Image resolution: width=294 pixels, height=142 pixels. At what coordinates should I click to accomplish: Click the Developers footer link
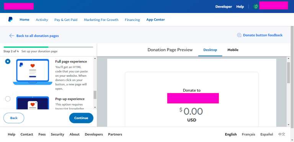[x=94, y=134]
